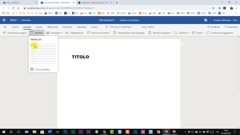Open the FB Facebook bookmark
The image size is (240, 135).
pos(75,13)
